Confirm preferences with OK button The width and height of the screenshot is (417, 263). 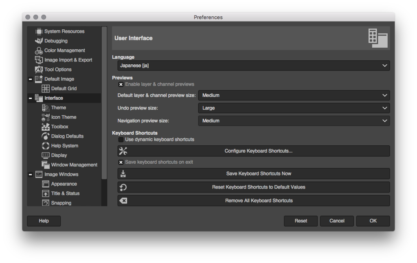(x=373, y=221)
